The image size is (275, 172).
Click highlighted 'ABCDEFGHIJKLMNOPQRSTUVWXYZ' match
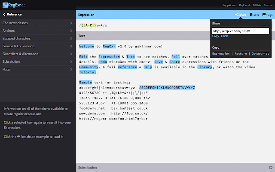167,88
